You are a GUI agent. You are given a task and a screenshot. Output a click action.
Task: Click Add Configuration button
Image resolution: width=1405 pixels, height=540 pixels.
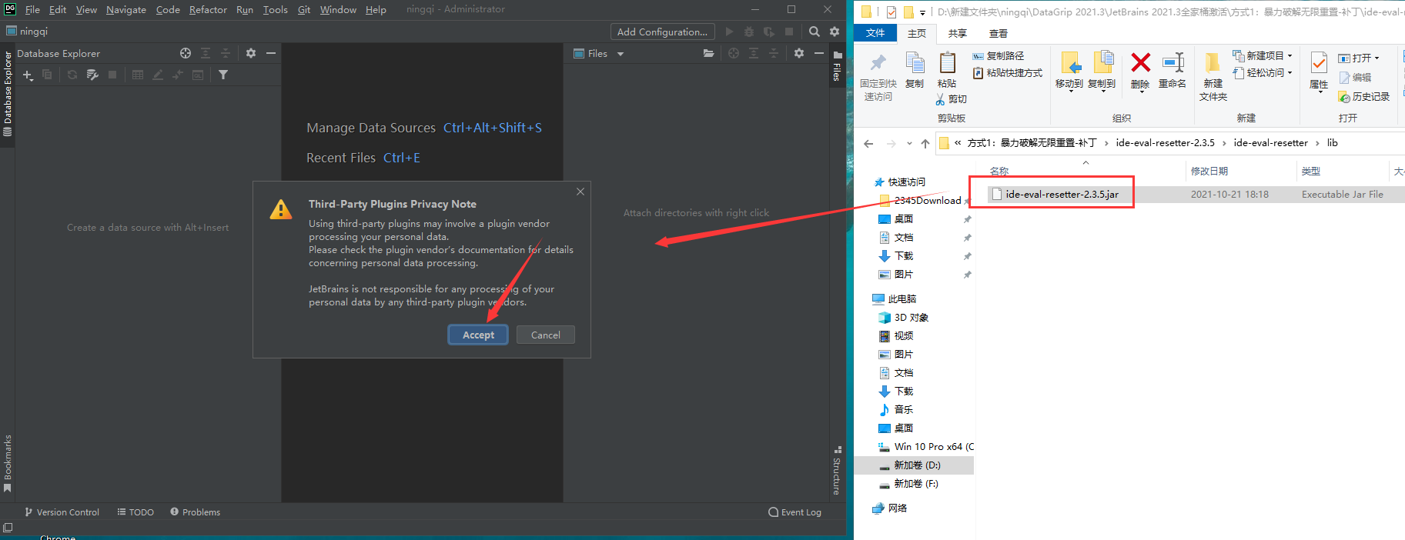[x=662, y=32]
